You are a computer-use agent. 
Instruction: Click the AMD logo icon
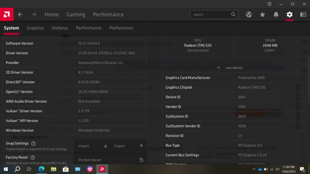7,14
